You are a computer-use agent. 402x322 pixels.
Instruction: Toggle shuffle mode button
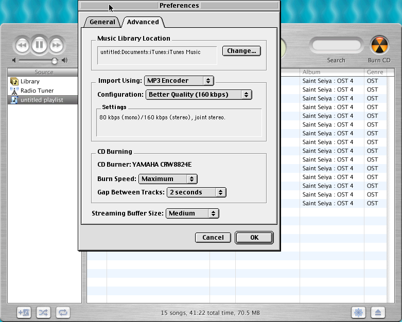coord(43,313)
